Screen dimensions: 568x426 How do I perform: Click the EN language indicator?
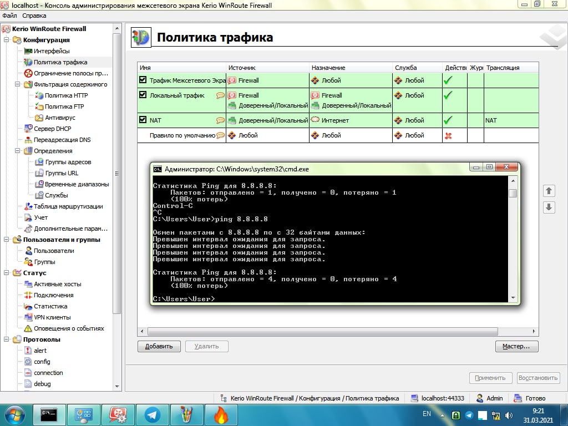pyautogui.click(x=427, y=414)
